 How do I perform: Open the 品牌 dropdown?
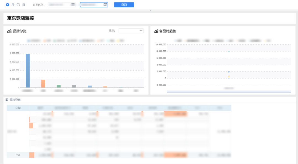coord(131,31)
